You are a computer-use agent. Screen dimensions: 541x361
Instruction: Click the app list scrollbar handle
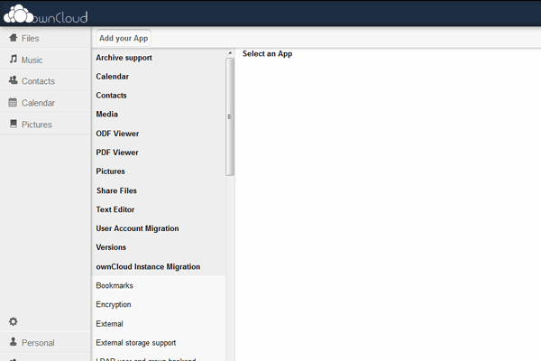(230, 116)
